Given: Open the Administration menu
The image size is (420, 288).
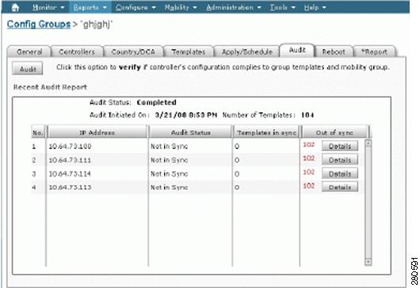Looking at the screenshot, I should coord(234,7).
